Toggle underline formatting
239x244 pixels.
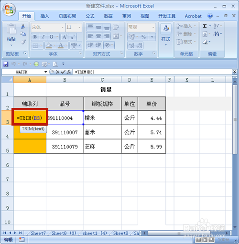click(51, 37)
